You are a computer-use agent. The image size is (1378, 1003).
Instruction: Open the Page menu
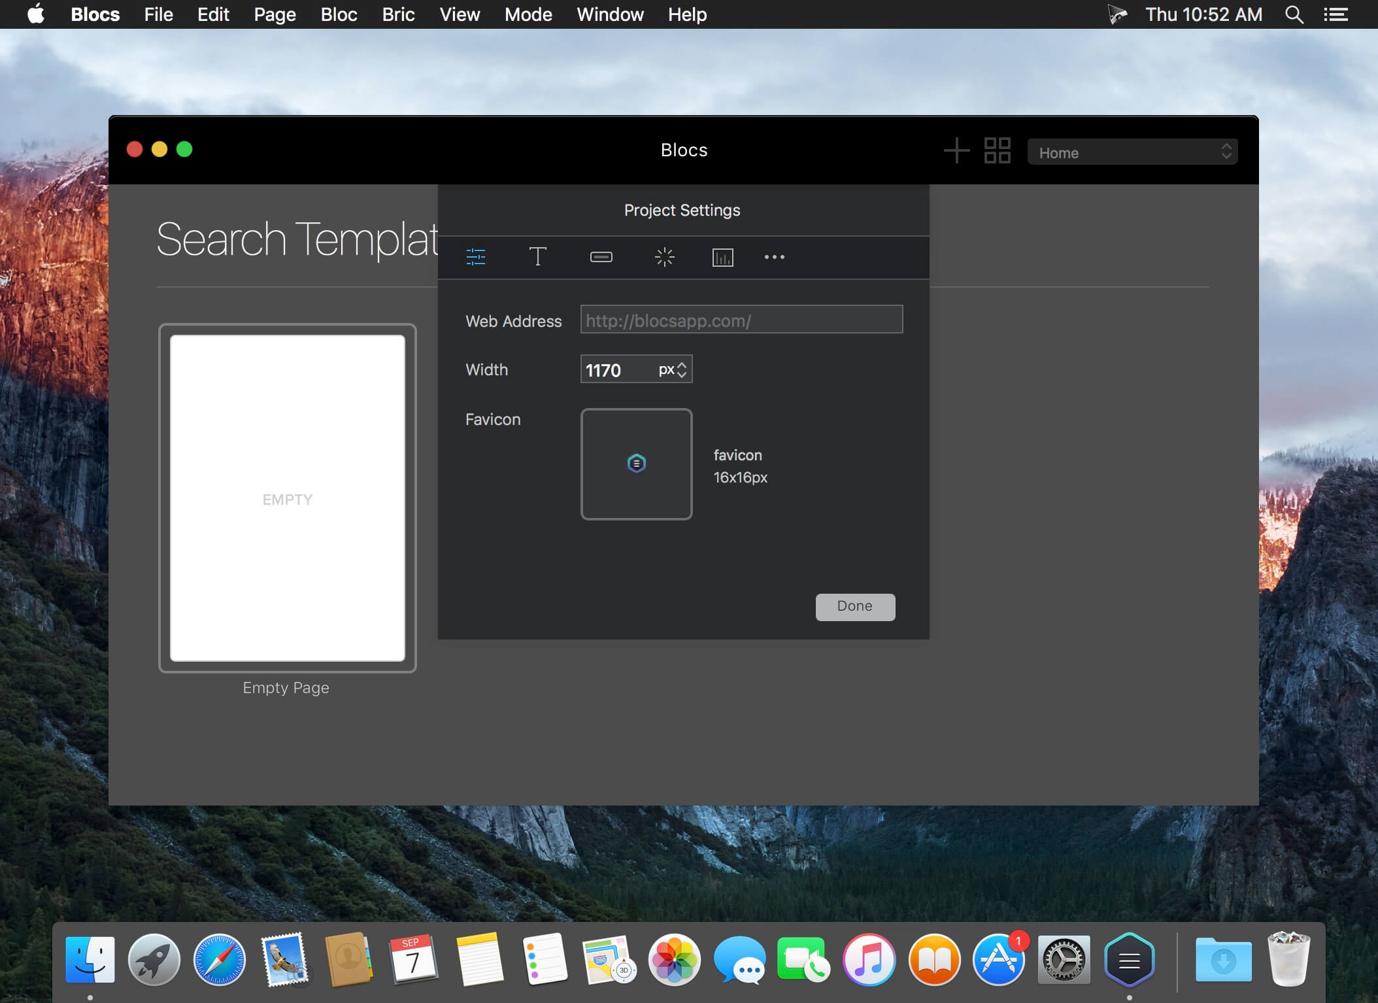click(275, 14)
